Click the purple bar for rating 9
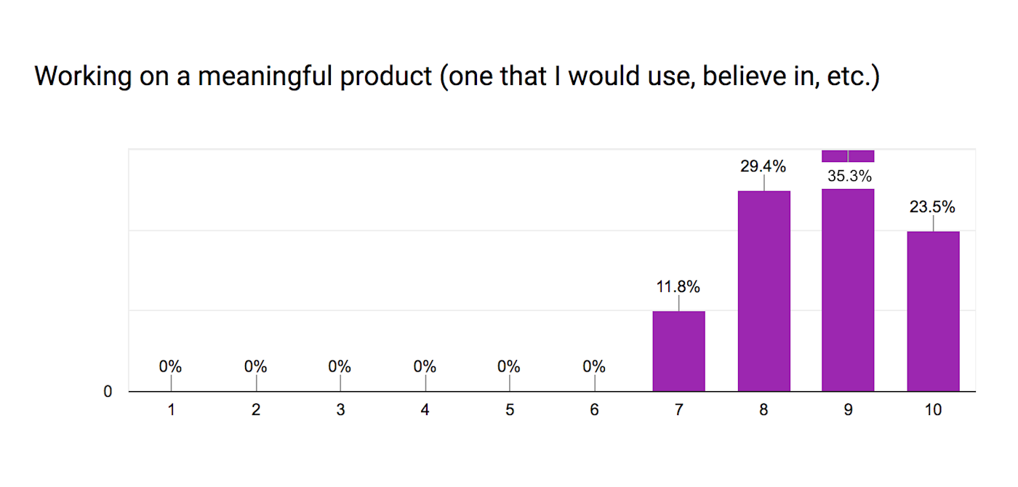This screenshot has width=1018, height=487. (848, 290)
